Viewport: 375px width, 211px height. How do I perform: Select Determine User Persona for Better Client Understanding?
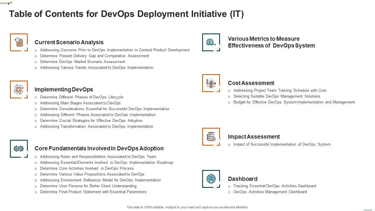(88, 186)
